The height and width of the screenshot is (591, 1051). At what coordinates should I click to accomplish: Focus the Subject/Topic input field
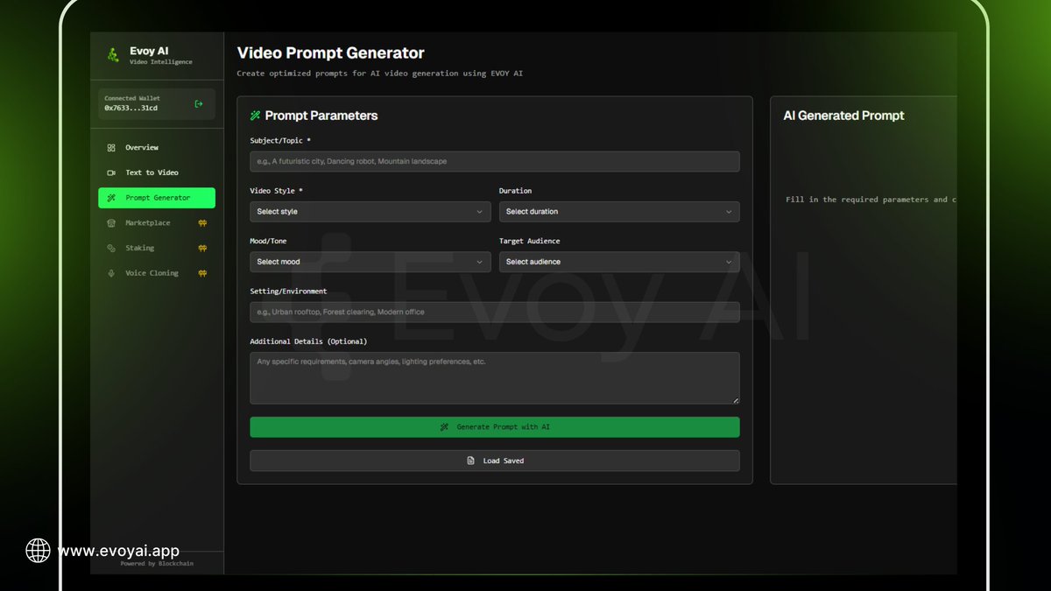tap(495, 161)
